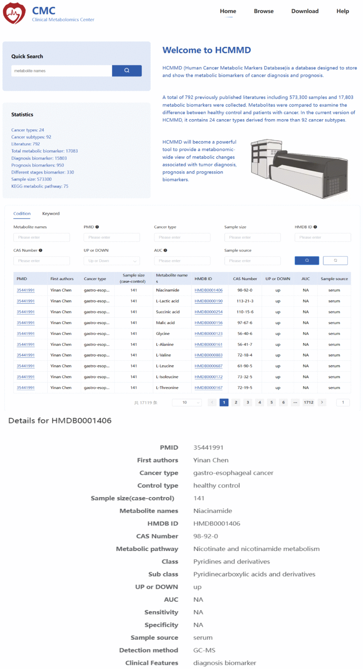Click the info icon beside PMID label

coord(97,227)
